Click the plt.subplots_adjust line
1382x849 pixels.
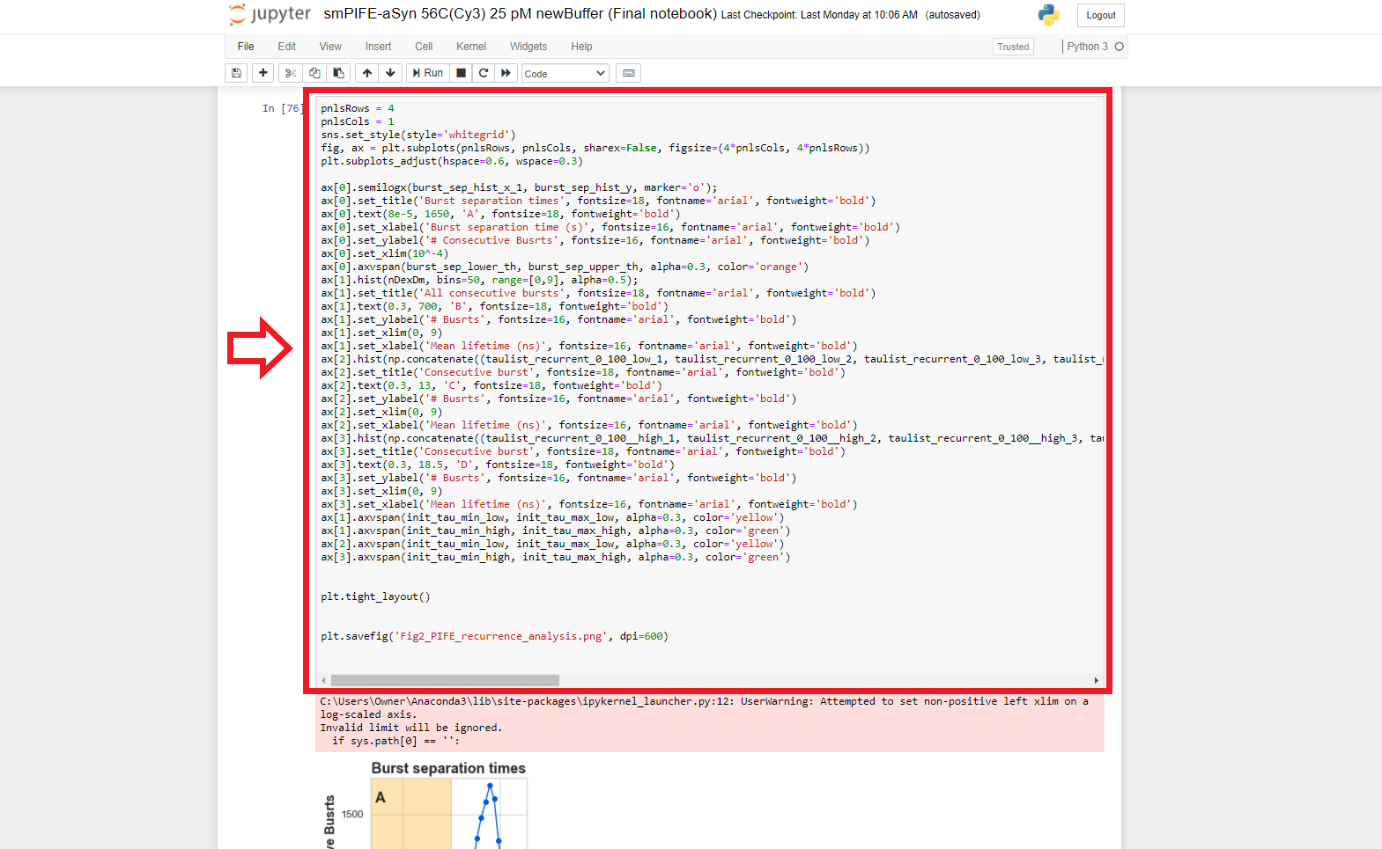452,161
